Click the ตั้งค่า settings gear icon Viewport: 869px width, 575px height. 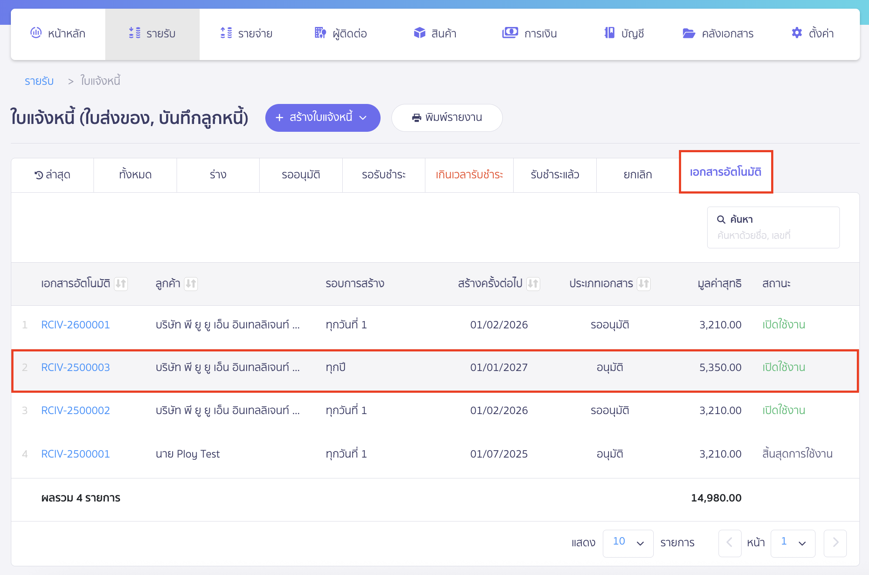pyautogui.click(x=797, y=33)
